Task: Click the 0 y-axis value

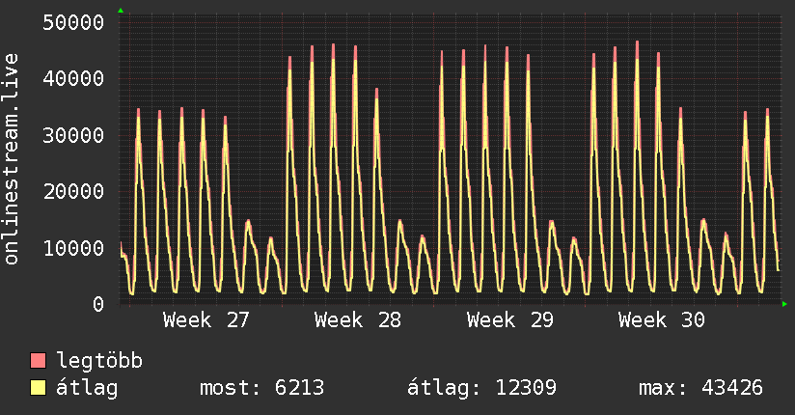Action: (x=98, y=304)
